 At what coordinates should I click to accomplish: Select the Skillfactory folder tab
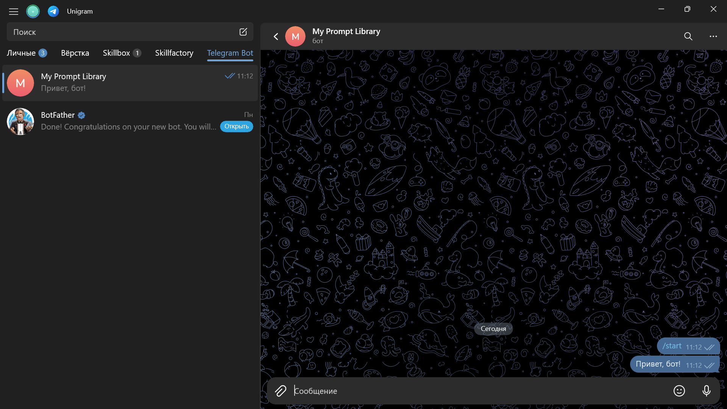click(x=174, y=53)
